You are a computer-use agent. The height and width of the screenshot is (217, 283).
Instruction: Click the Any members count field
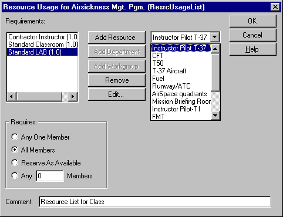point(50,176)
